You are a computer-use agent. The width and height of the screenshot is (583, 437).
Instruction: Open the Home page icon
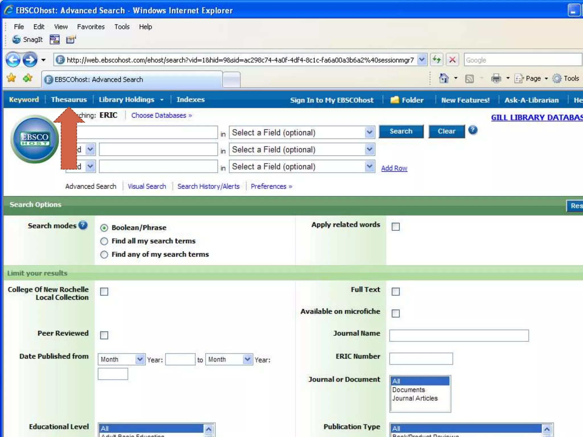point(444,78)
